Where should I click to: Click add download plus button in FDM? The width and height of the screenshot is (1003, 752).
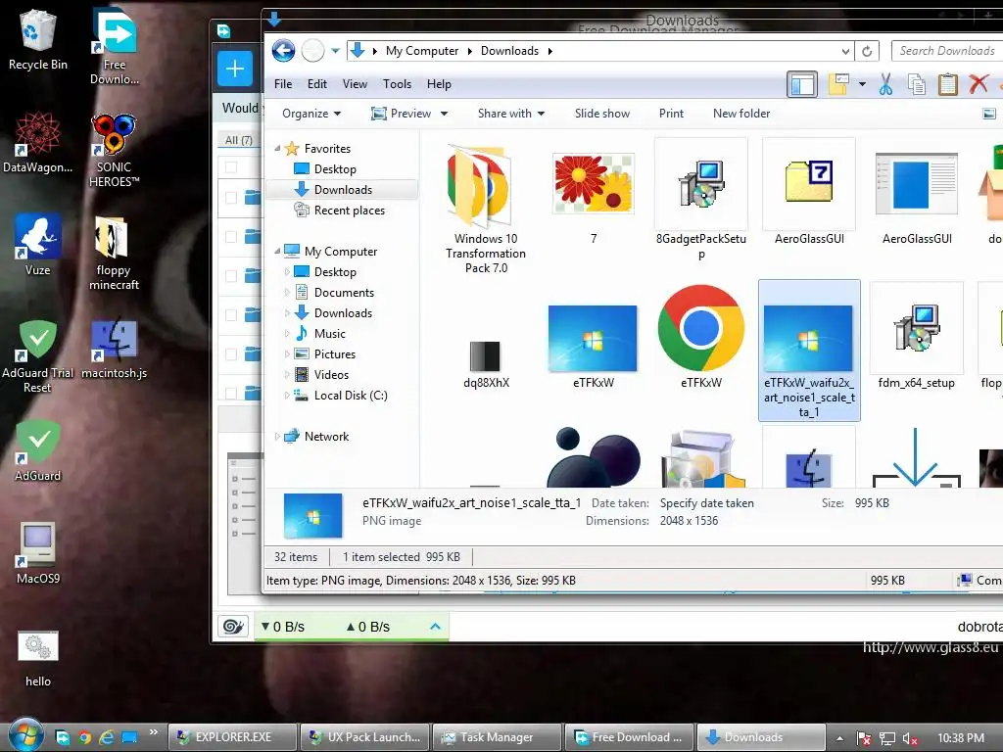[x=235, y=69]
